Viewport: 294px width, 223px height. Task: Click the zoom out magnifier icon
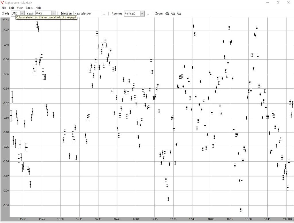(x=173, y=13)
